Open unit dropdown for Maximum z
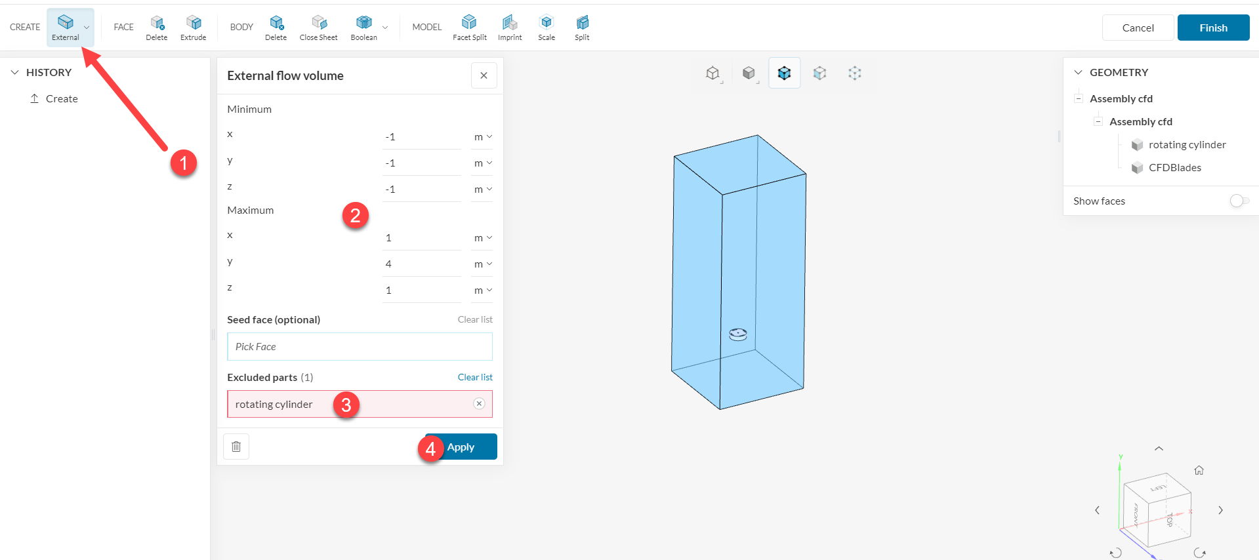The image size is (1259, 560). click(483, 290)
